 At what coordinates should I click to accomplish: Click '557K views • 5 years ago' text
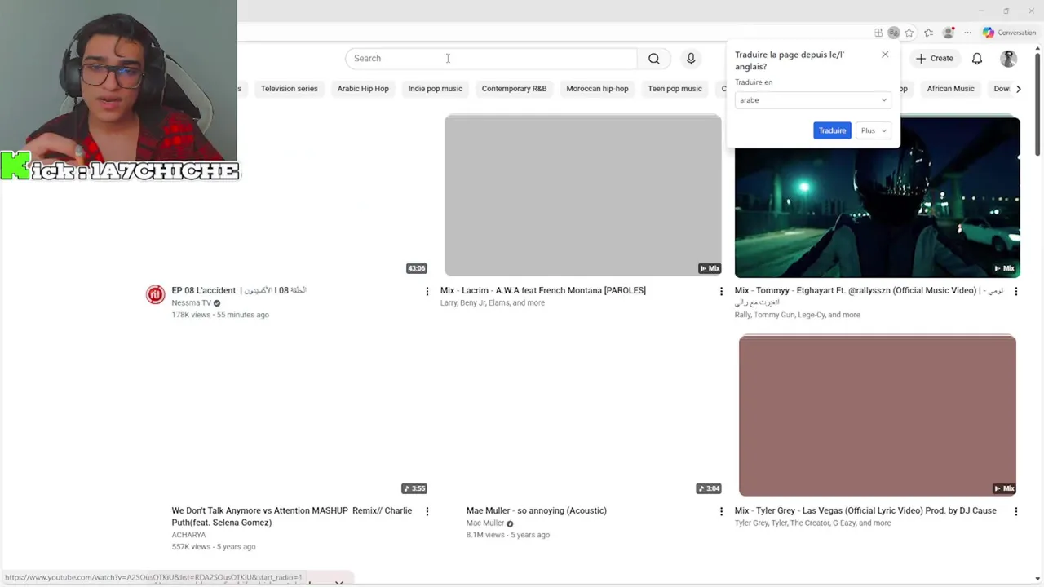214,547
